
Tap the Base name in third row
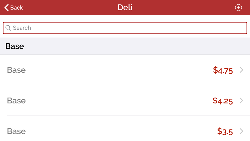coord(16,131)
